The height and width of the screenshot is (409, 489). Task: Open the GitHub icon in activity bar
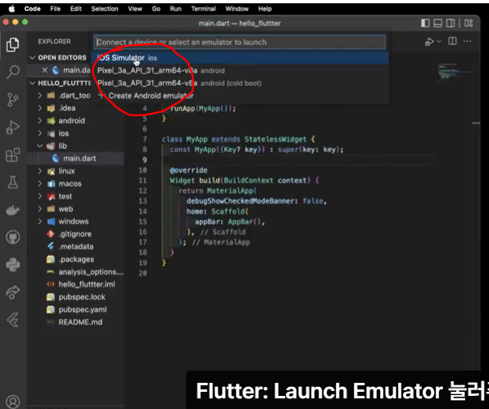(13, 237)
